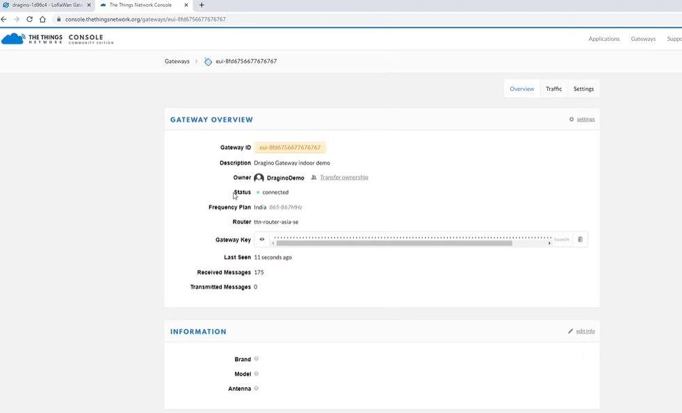682x413 pixels.
Task: Click The Things Network cloud logo
Action: pos(13,39)
